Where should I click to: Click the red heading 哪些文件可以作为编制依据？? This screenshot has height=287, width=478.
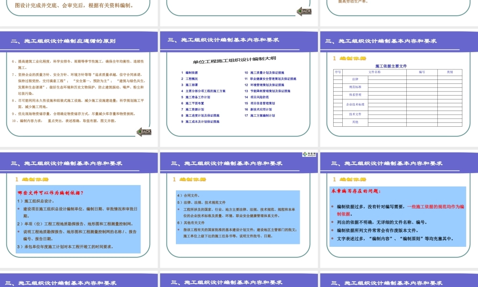[x=50, y=193]
